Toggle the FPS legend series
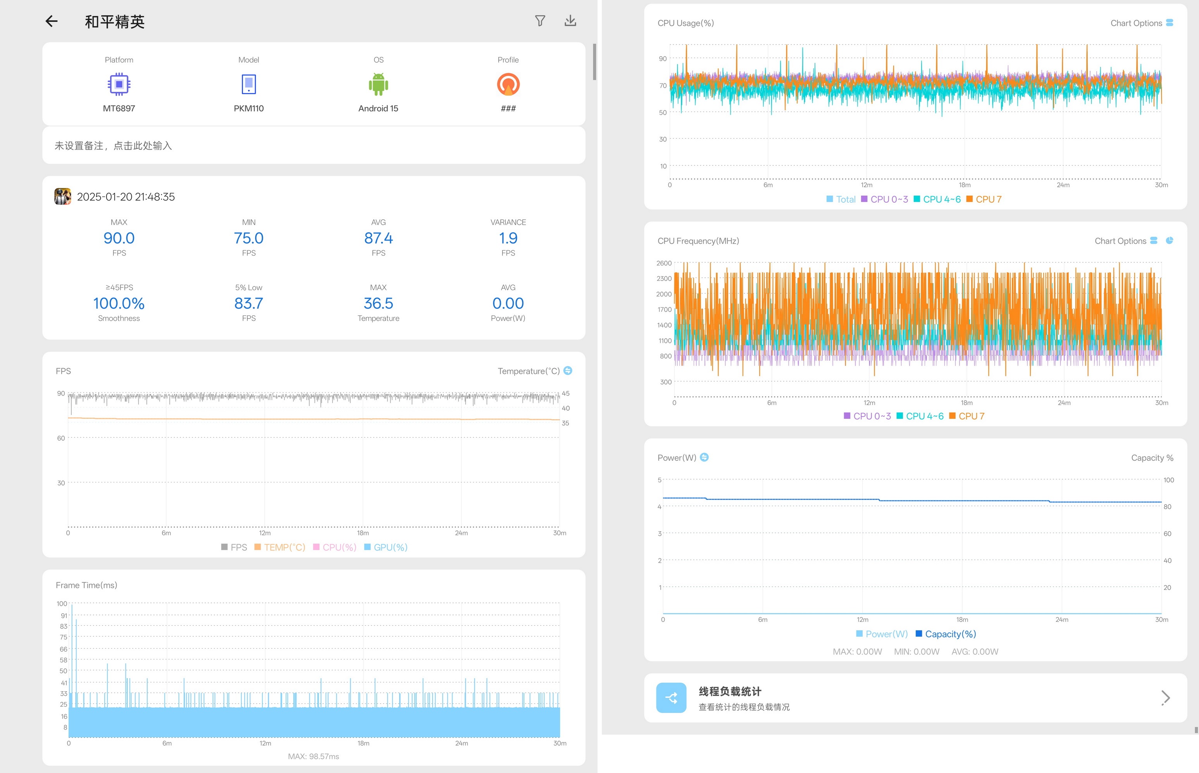The image size is (1199, 773). pyautogui.click(x=234, y=547)
